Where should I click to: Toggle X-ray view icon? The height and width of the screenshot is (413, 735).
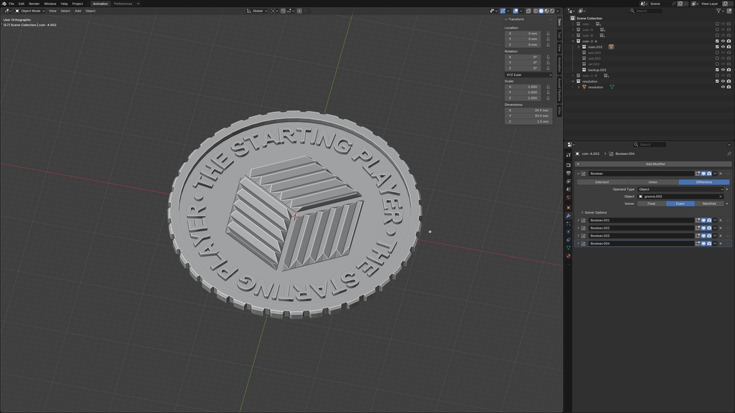point(528,11)
